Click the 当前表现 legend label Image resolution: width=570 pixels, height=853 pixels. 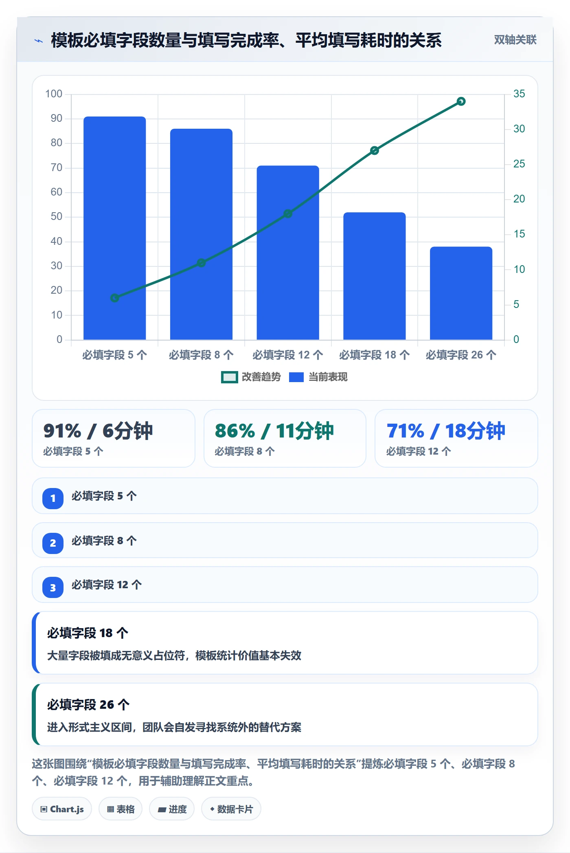328,377
